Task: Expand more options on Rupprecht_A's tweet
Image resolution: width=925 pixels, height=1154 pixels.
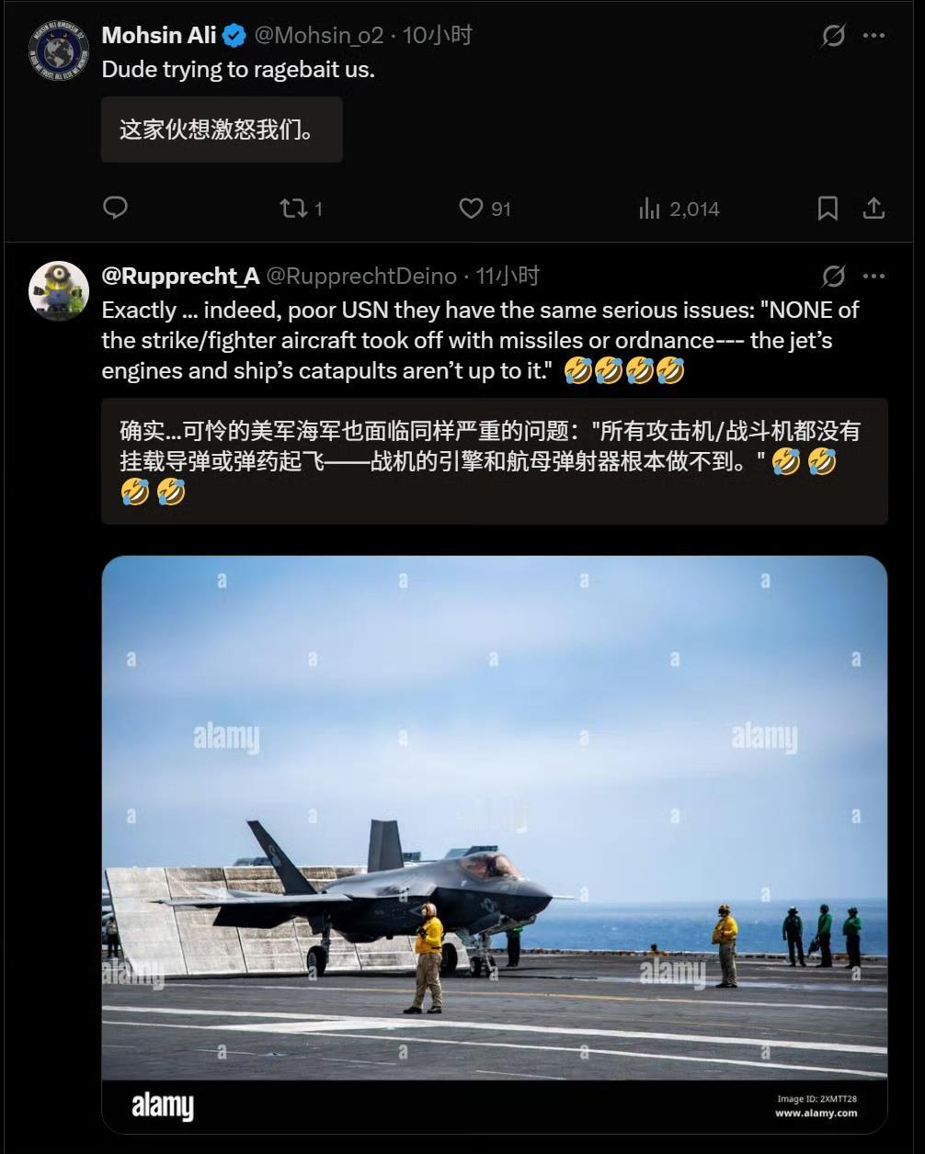Action: pos(874,276)
